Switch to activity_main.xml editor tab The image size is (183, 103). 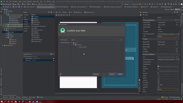pos(29,7)
